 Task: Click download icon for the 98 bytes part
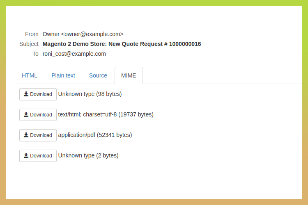click(x=26, y=94)
